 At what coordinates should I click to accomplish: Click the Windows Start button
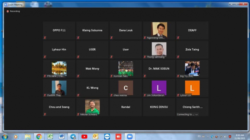(5, 137)
